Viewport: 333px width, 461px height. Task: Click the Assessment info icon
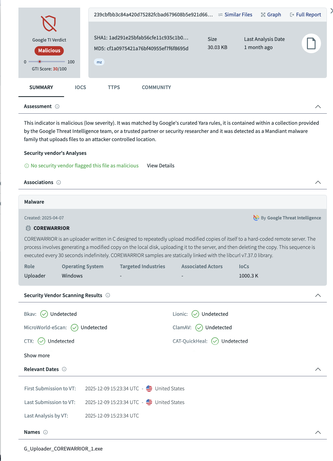[57, 106]
